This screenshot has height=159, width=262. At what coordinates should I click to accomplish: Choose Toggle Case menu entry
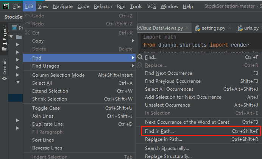pyautogui.click(x=46, y=108)
